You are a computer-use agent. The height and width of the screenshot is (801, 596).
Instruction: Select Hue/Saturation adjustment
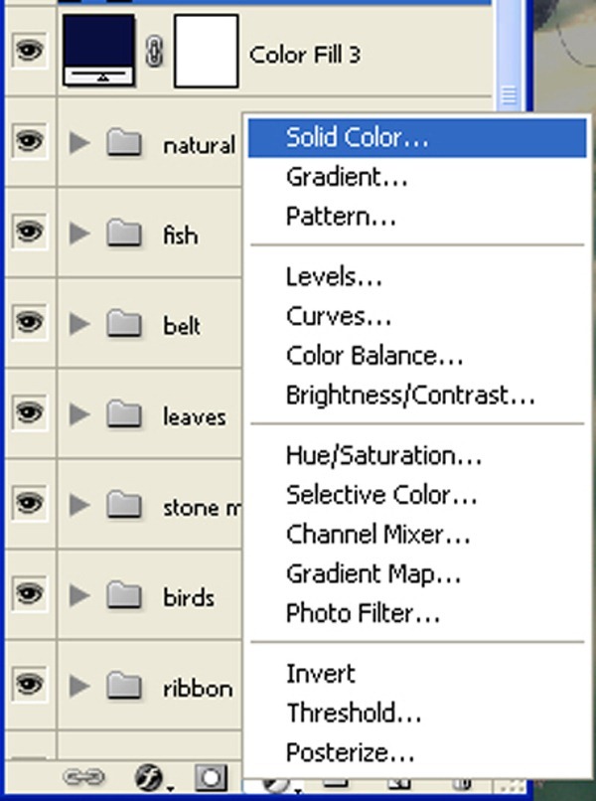click(x=383, y=456)
